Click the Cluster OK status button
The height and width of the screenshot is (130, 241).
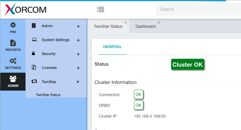pos(188,65)
